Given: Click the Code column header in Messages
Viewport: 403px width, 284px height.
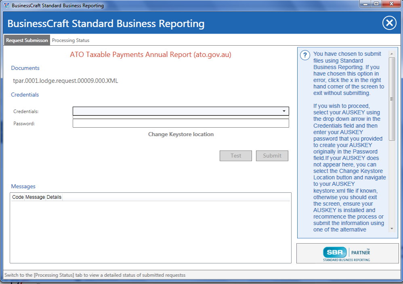Looking at the screenshot, I should pyautogui.click(x=18, y=197).
